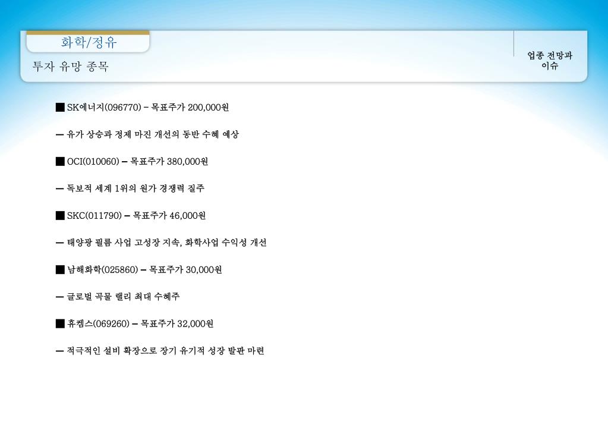Viewport: 608px width, 430px height.
Task: Click the square bullet before 남해화학
Action: click(x=60, y=269)
